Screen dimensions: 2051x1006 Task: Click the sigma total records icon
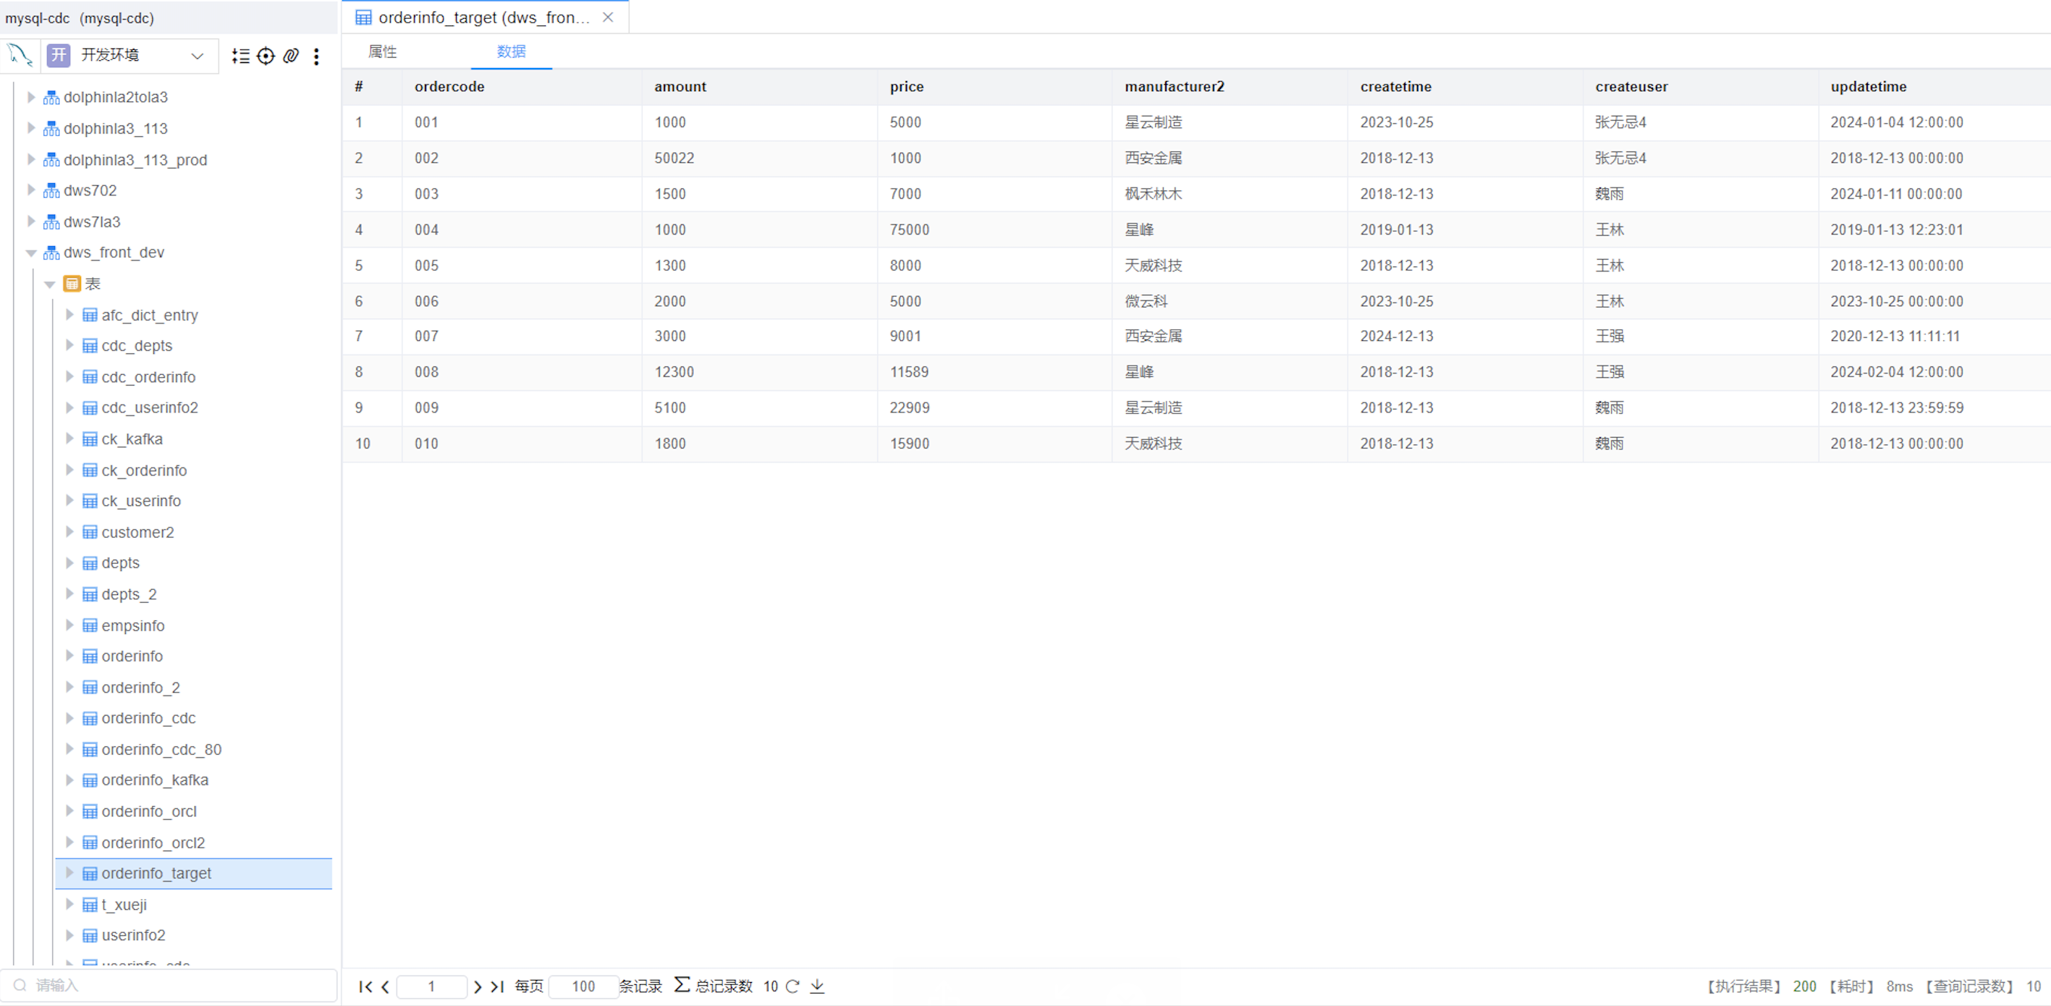click(682, 985)
